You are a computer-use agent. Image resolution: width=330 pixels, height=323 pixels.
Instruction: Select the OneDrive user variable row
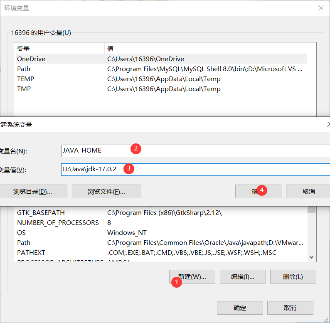tap(161, 59)
